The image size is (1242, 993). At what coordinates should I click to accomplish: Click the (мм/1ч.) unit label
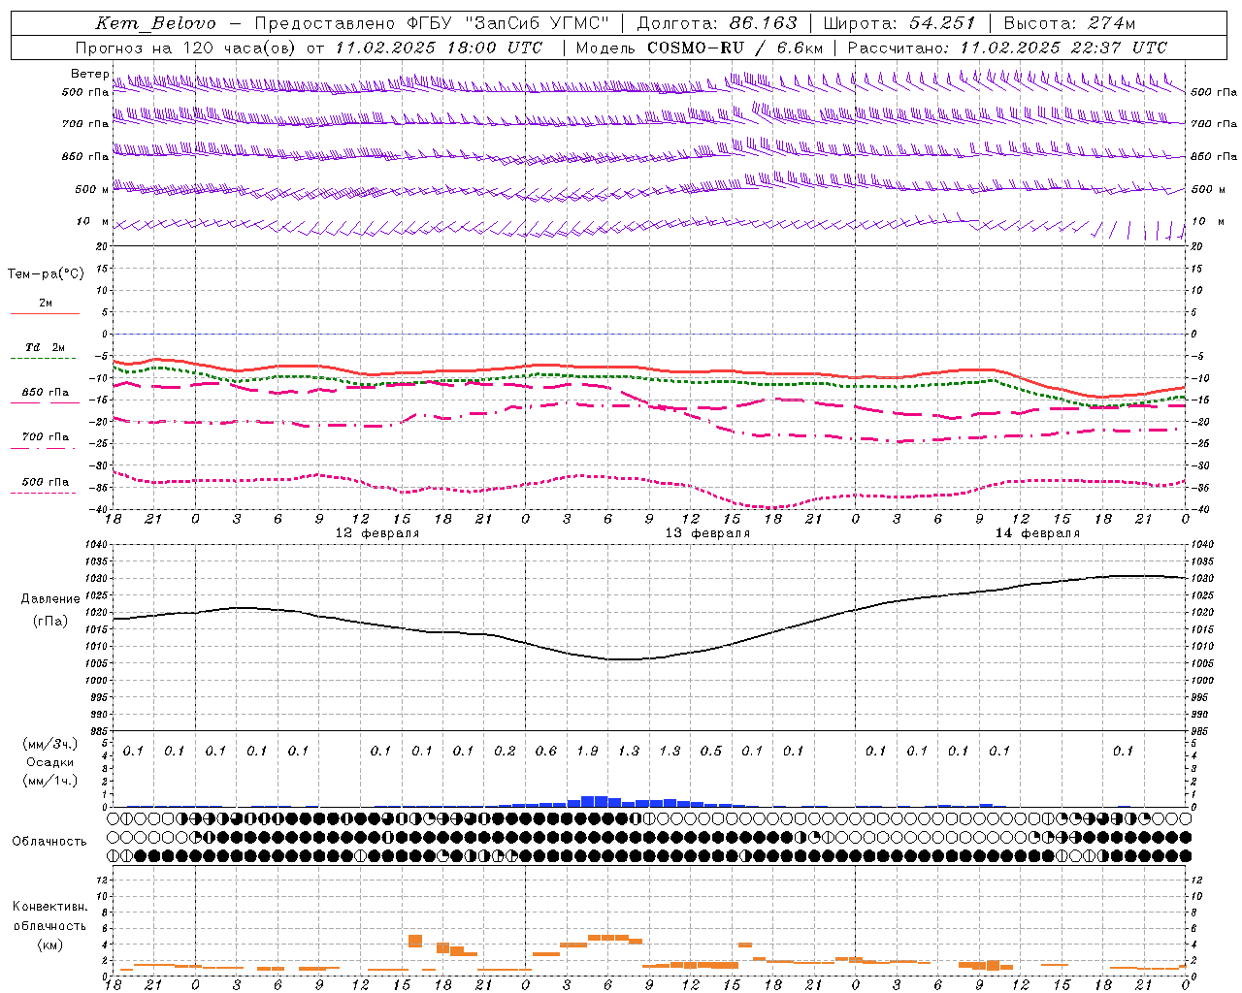click(50, 781)
